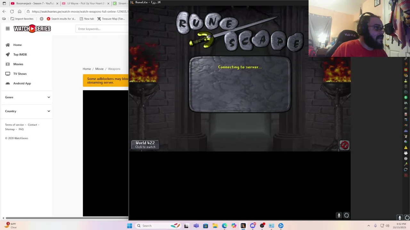This screenshot has width=410, height=230.
Task: Close the Lil Wayne tab
Action: click(108, 4)
